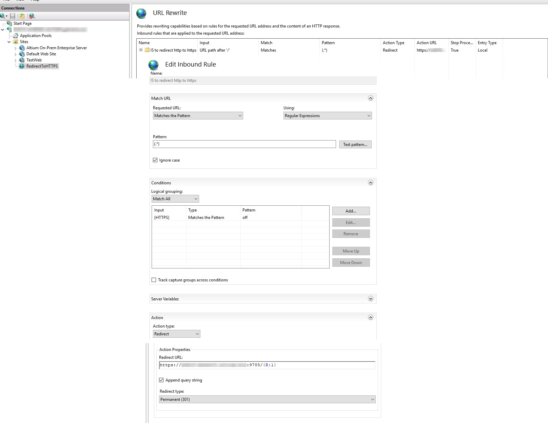Click the globe icon beside Edit Inbound Rule
The width and height of the screenshot is (548, 428).
(154, 65)
